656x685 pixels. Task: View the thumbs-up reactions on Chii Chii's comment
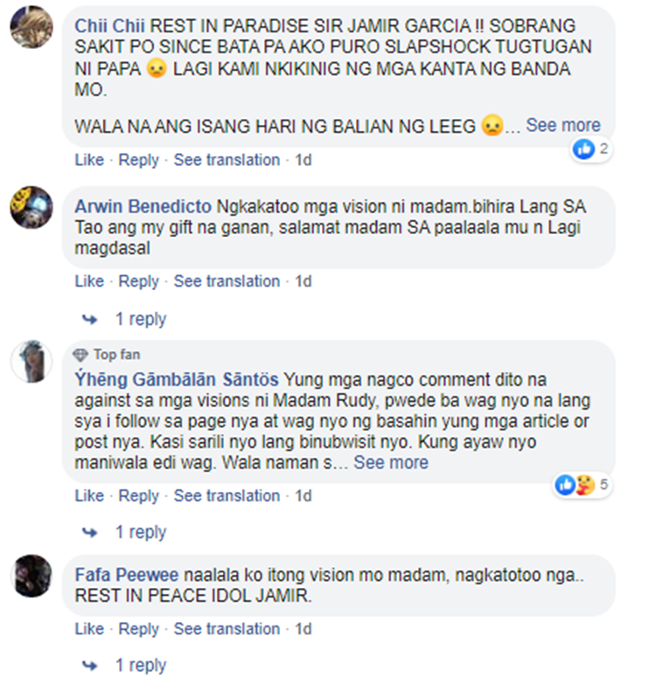click(591, 149)
